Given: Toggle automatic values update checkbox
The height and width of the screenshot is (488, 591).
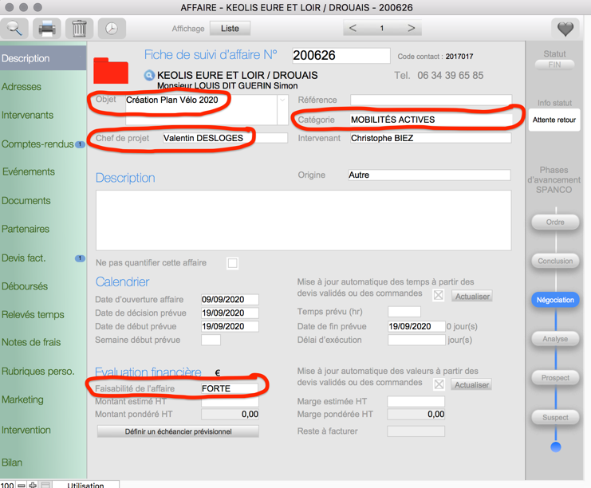Looking at the screenshot, I should point(438,384).
